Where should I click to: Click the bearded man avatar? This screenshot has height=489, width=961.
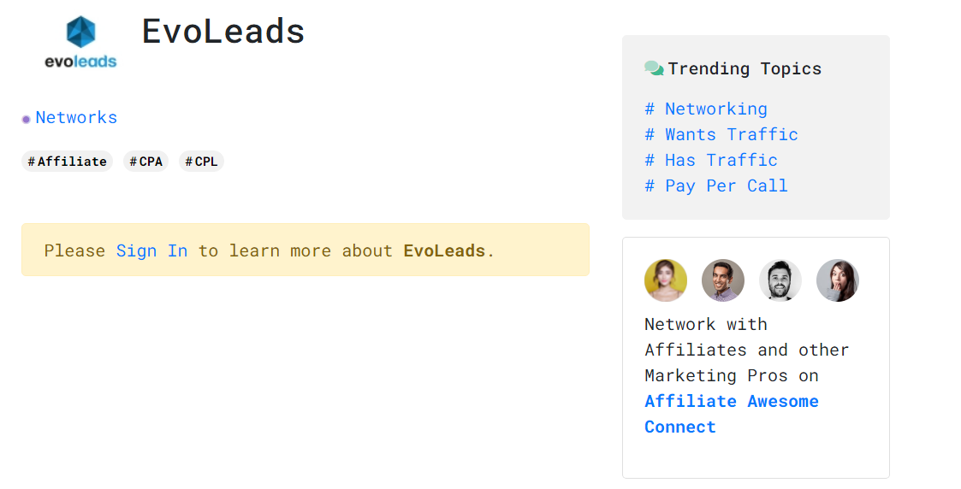point(780,280)
